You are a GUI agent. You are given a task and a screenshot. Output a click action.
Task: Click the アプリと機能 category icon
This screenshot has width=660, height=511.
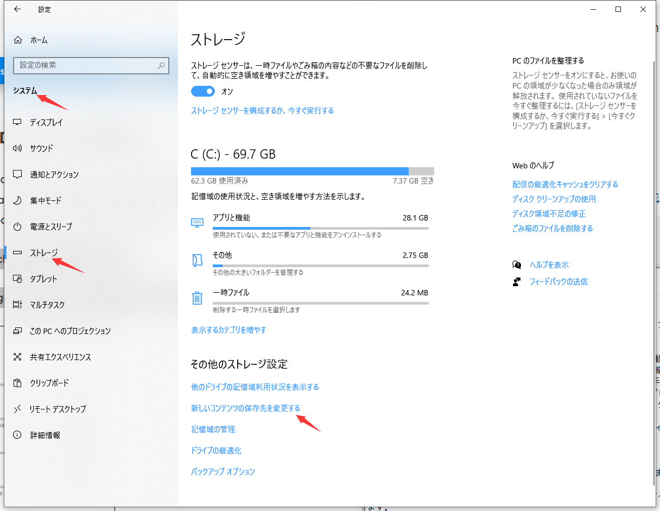pos(197,222)
